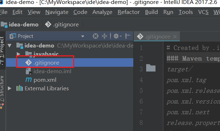Viewport: 220px width, 131px height.
Task: Click the '# Created by' comment line
Action: click(x=193, y=48)
